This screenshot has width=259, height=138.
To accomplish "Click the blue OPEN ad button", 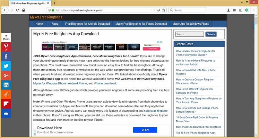I will (145, 130).
